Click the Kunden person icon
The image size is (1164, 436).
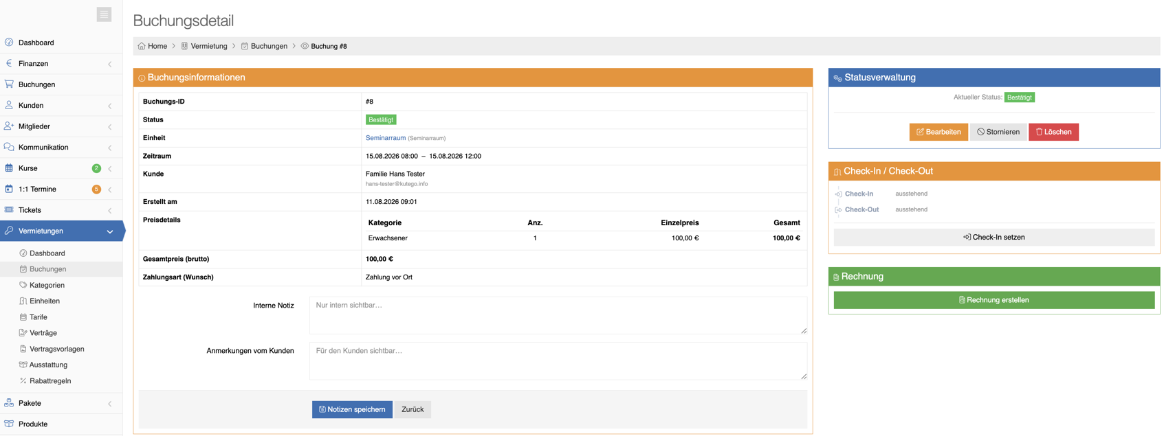tap(9, 105)
